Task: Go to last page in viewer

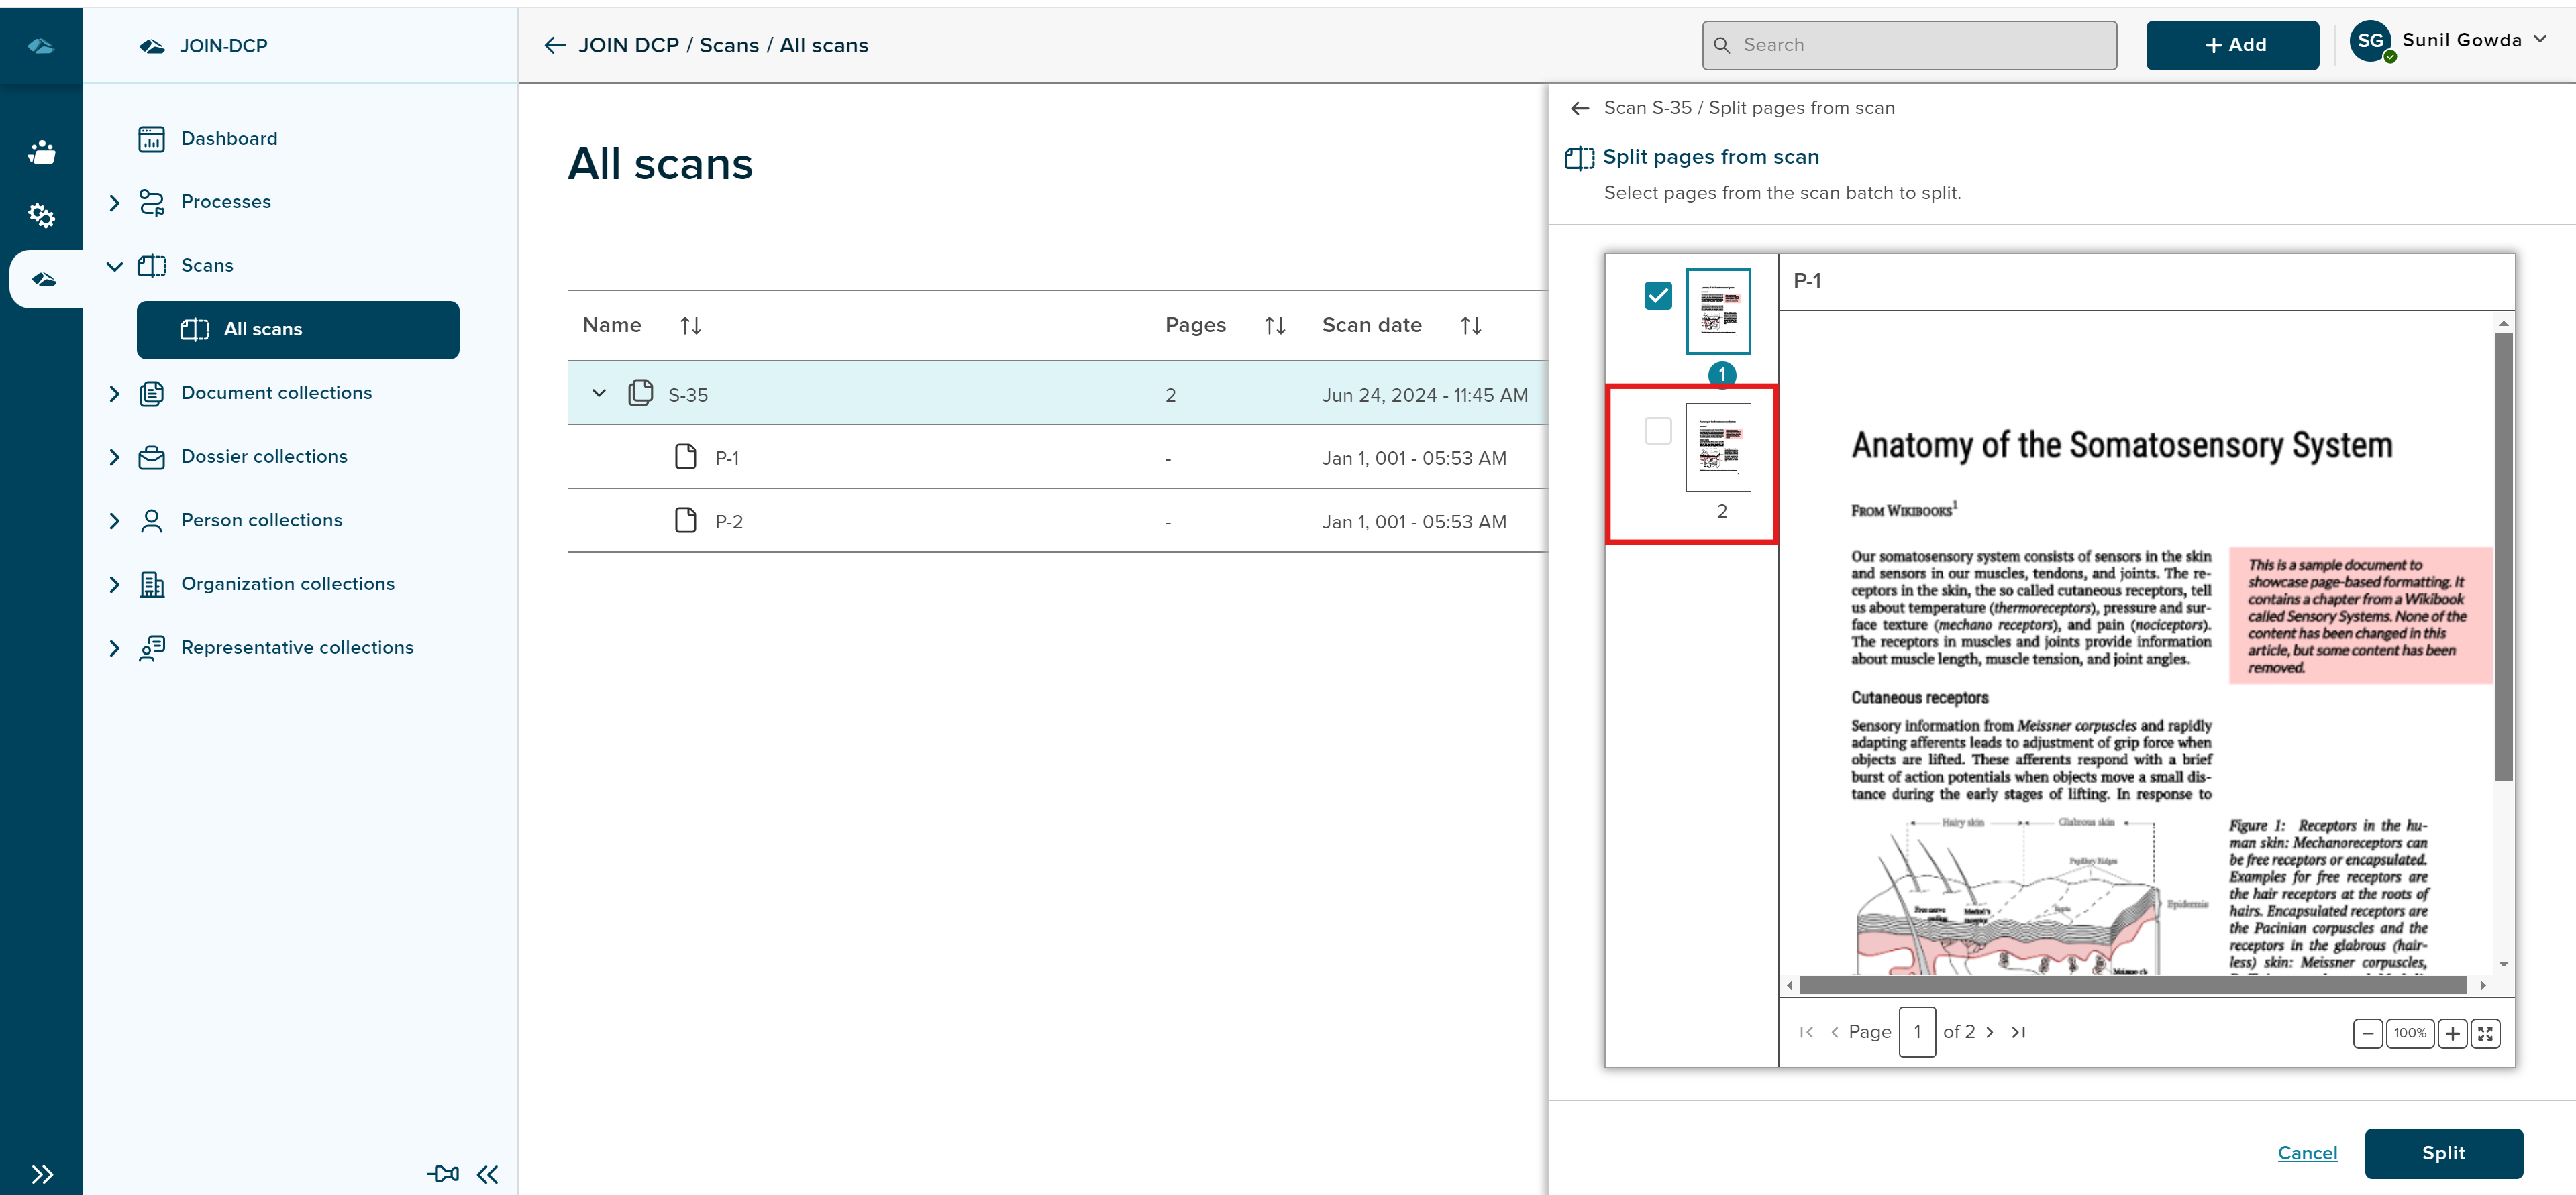Action: point(2018,1032)
